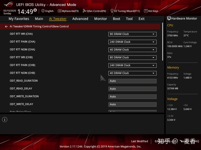Go to the Monitor tab

click(x=100, y=19)
